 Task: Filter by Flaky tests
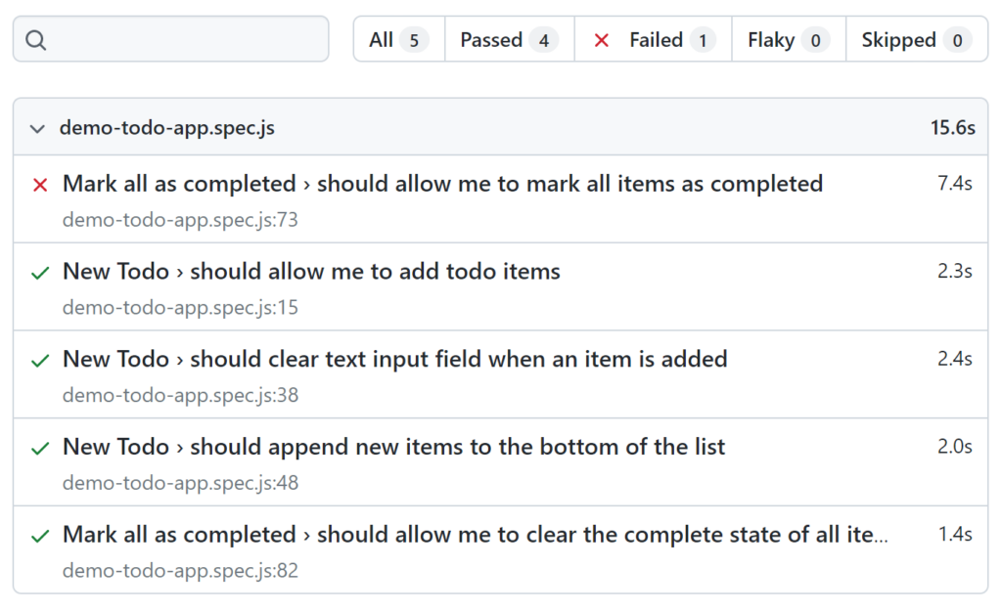[788, 40]
